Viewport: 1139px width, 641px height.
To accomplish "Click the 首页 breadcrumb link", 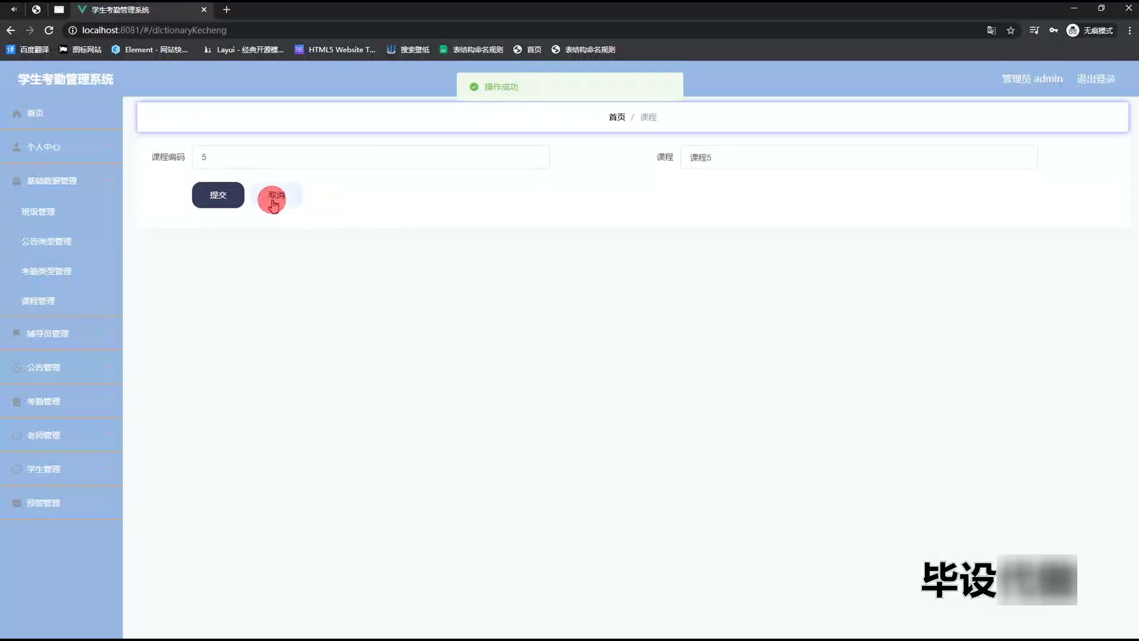I will (x=616, y=118).
